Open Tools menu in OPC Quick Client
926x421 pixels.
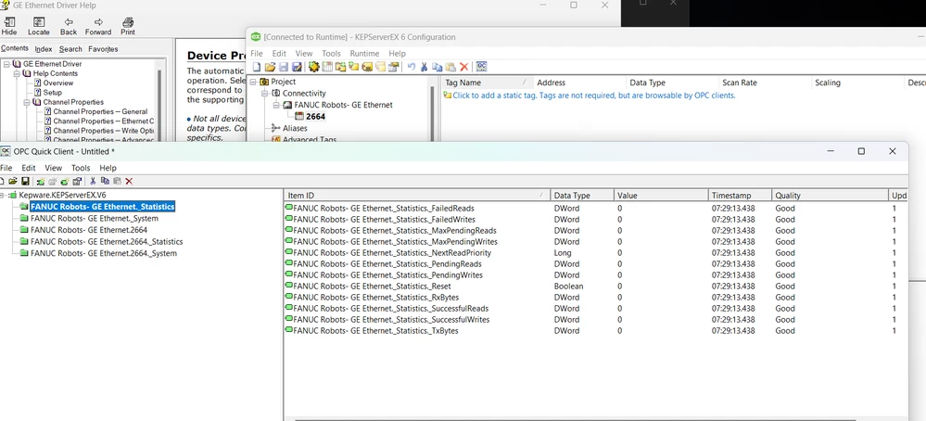coord(81,168)
